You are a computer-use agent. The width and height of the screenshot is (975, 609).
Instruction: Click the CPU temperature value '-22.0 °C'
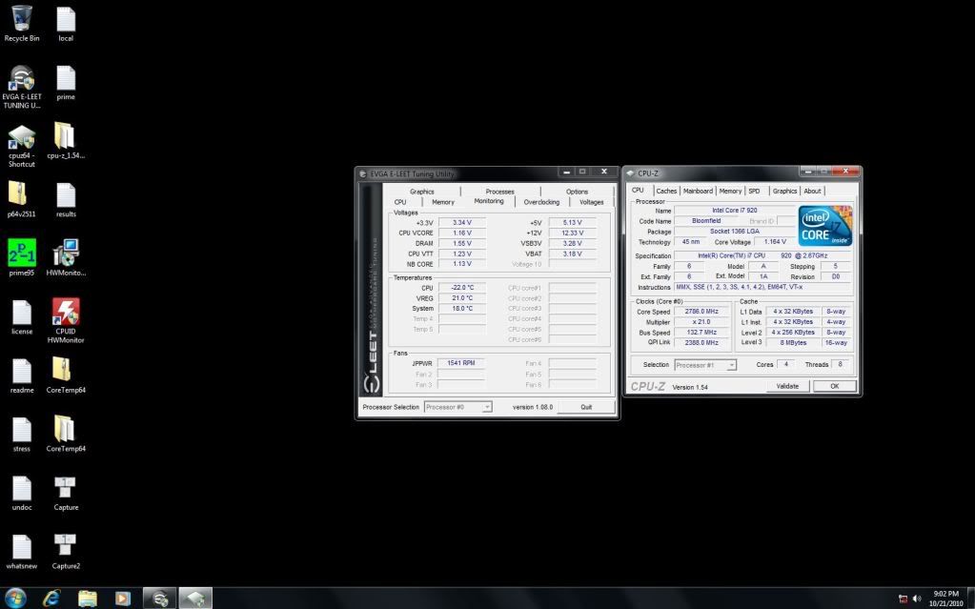click(462, 288)
